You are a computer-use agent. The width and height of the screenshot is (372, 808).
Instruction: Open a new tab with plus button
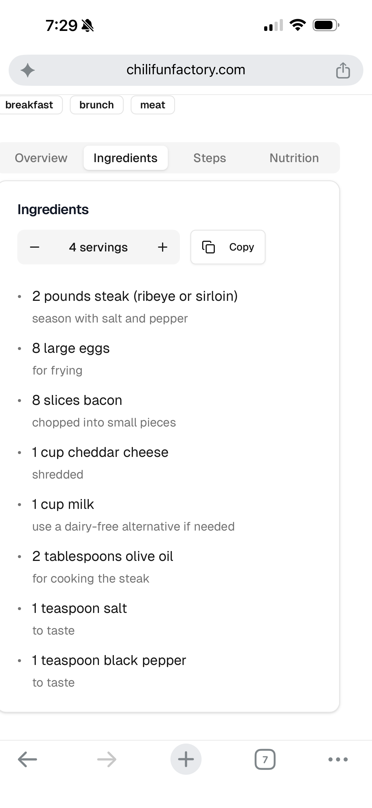click(186, 759)
